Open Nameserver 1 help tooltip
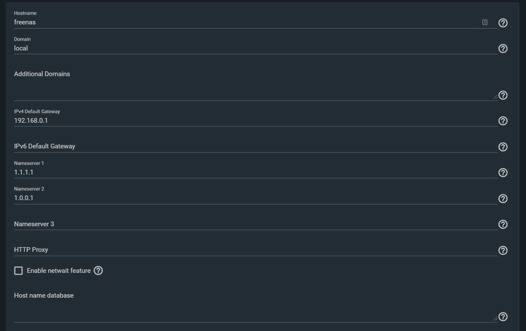Screen dimensions: 526x331 (x=503, y=172)
